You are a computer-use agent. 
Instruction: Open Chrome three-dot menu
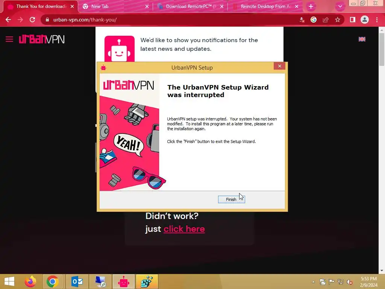click(377, 20)
